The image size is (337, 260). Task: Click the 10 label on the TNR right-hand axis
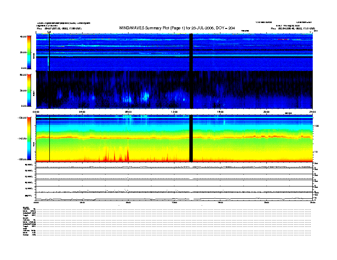click(316, 152)
